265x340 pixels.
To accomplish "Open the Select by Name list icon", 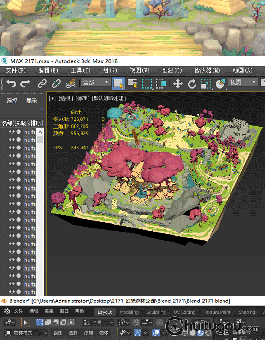I will 132,84.
